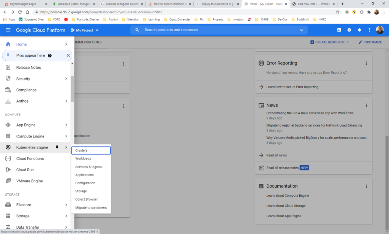The width and height of the screenshot is (389, 234).
Task: Click the account avatar in the console header
Action: 380,30
